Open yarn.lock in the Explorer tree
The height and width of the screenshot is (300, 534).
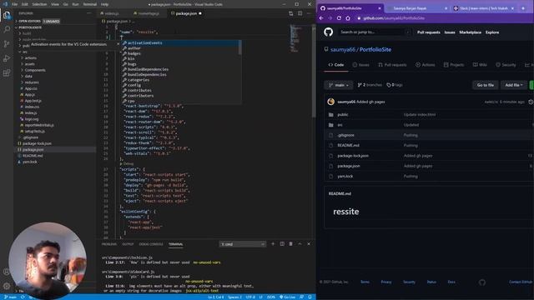30,162
